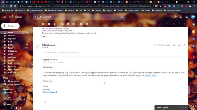Open more options for Roblox Support message

(184, 45)
